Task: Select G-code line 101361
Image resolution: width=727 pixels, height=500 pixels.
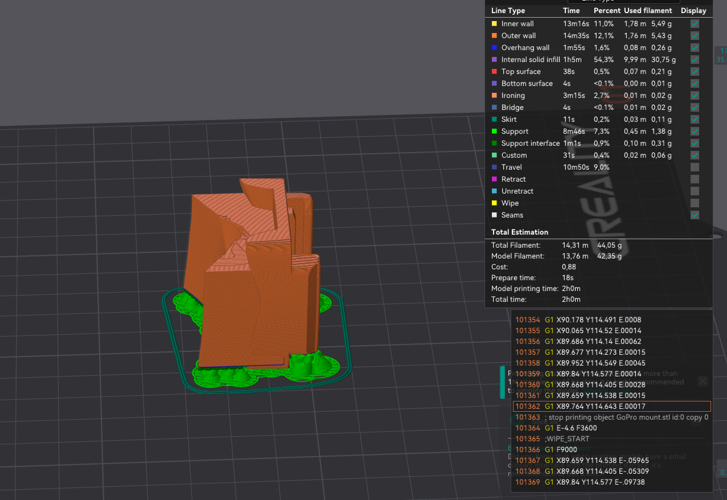Action: click(x=612, y=396)
